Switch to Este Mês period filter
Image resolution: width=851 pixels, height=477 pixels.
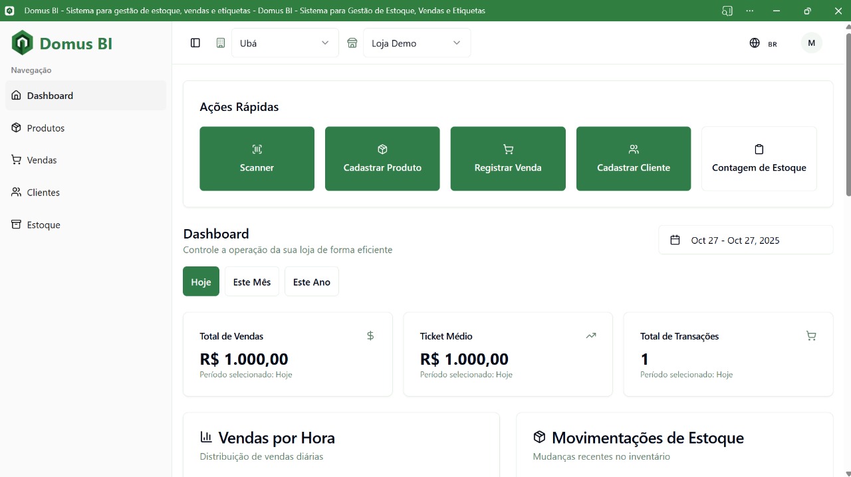(x=251, y=282)
